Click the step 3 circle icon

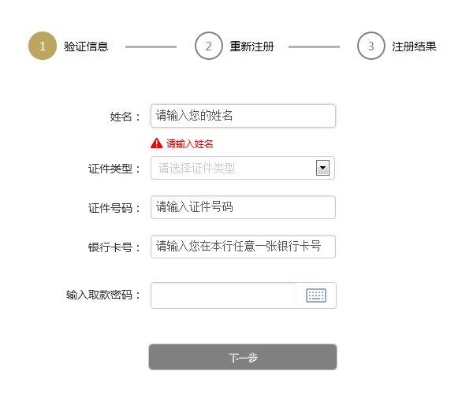(371, 46)
